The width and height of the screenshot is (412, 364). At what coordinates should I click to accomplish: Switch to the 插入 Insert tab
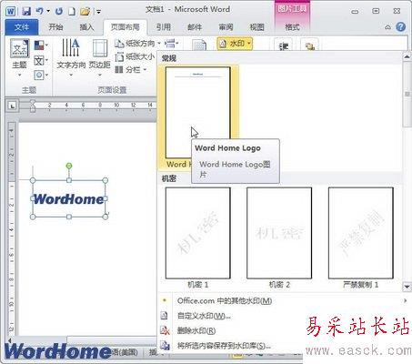86,27
